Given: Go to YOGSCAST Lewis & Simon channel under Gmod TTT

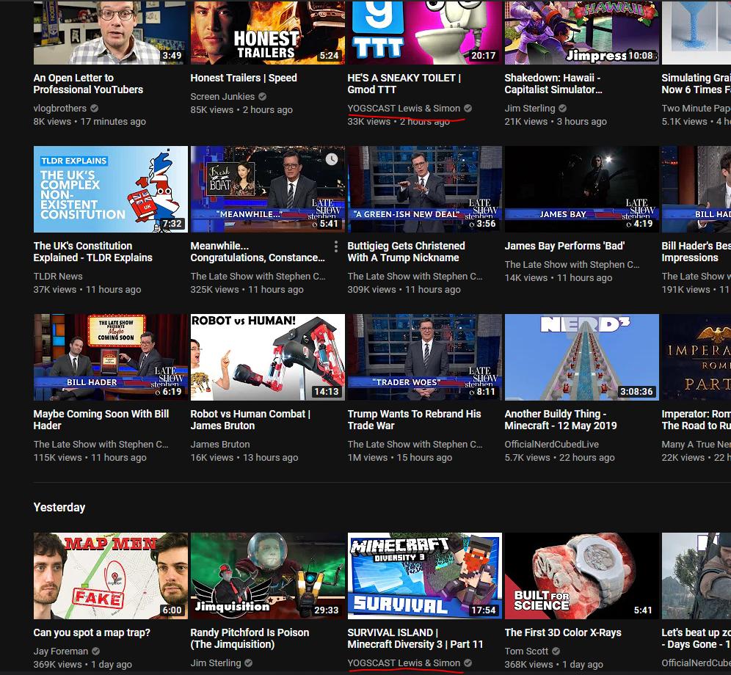Looking at the screenshot, I should [404, 108].
